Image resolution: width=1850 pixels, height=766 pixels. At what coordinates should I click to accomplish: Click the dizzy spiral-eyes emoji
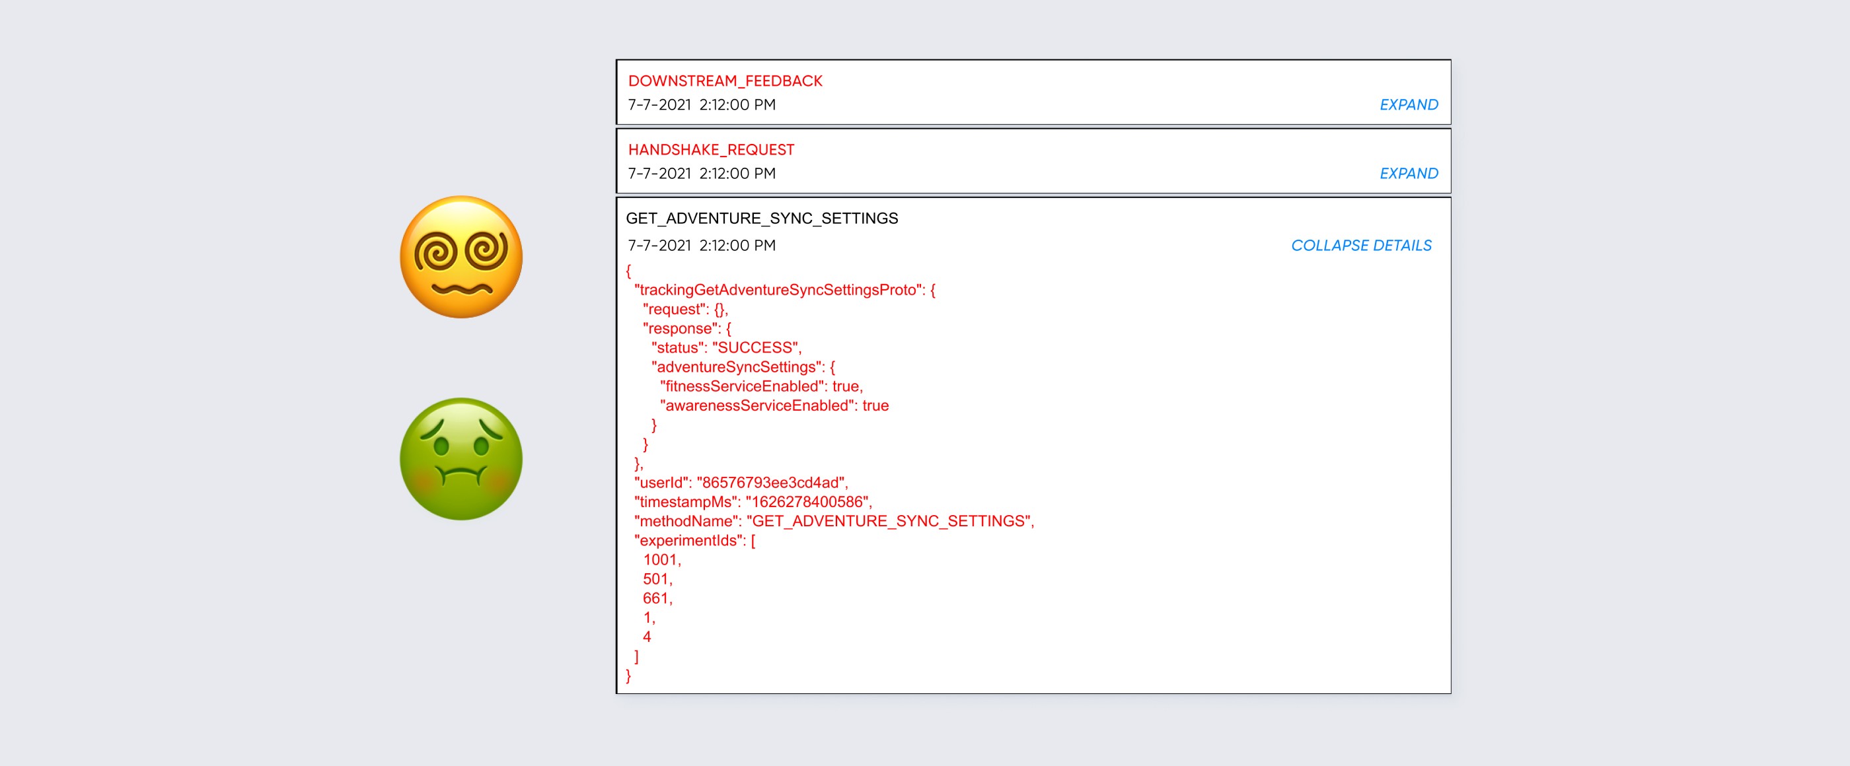point(461,257)
